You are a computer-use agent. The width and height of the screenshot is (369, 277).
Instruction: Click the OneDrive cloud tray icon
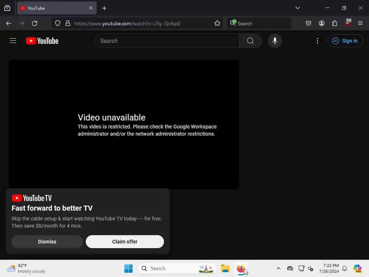point(290,268)
